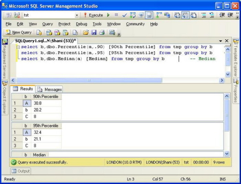This screenshot has height=184, width=241.
Task: Switch to the Messages tab
Action: coord(50,89)
